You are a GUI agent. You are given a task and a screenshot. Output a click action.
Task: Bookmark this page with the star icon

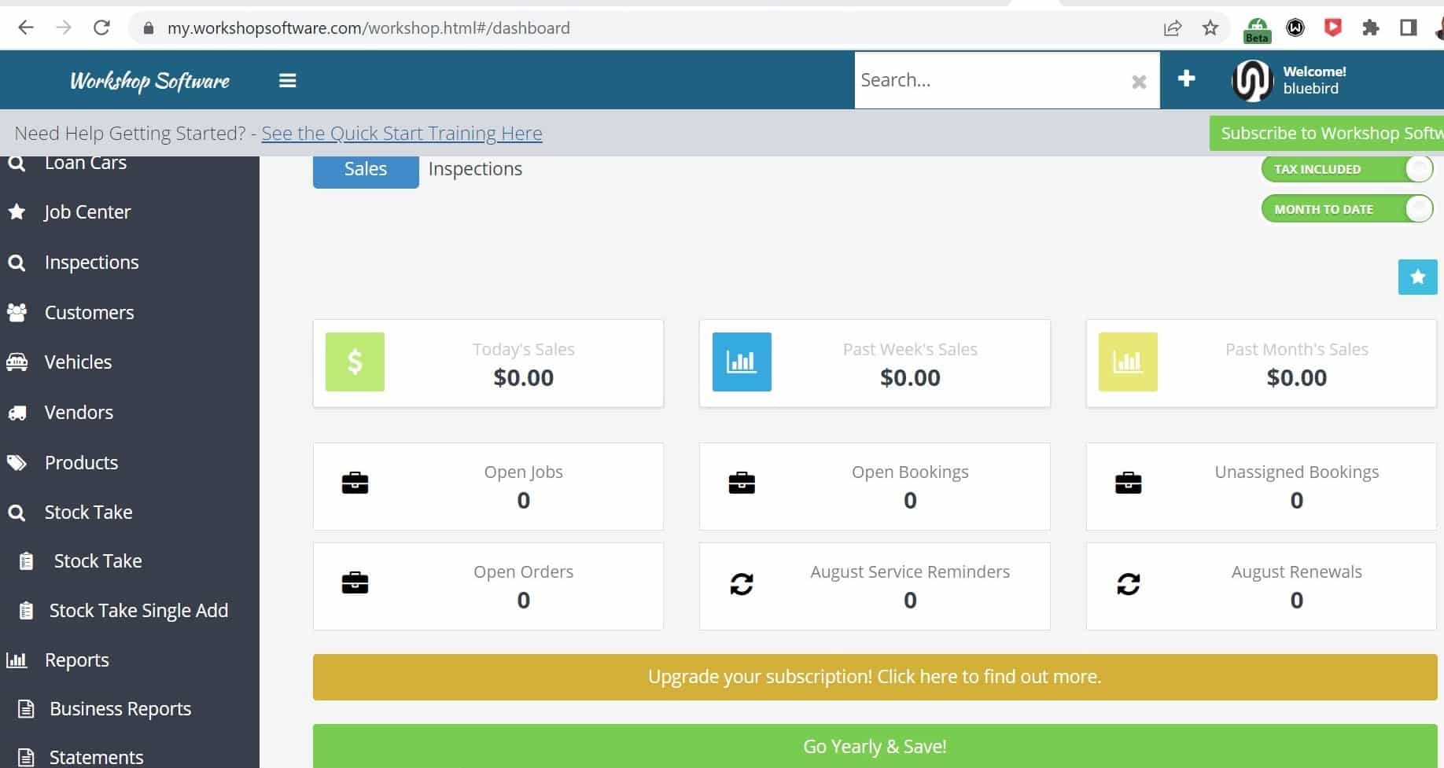(1210, 28)
